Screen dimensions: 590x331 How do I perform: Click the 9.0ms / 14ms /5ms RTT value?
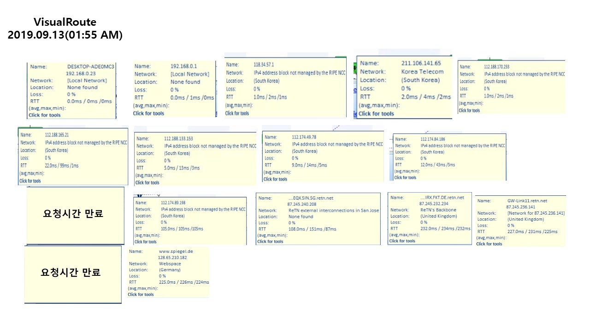pos(310,165)
